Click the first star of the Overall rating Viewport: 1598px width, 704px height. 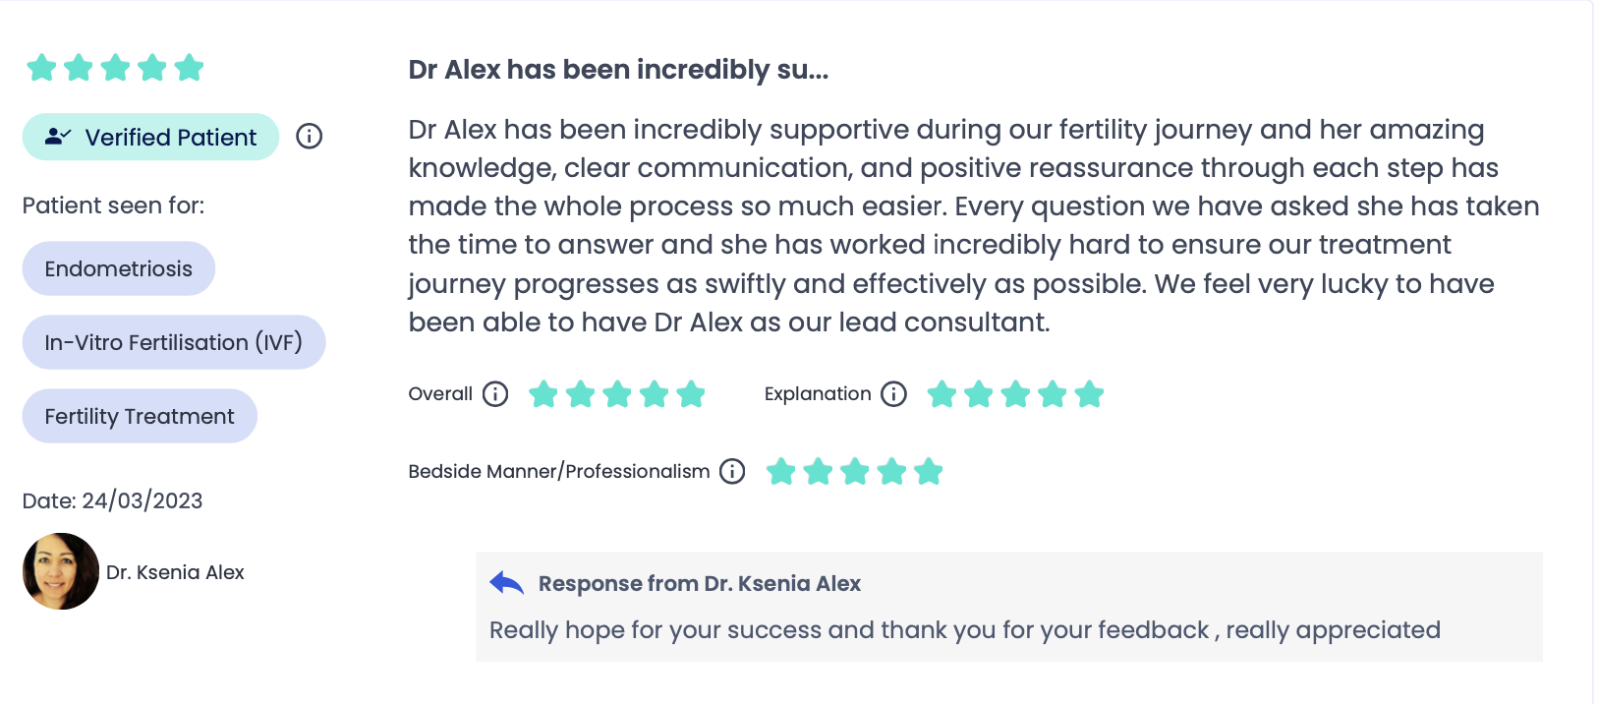point(543,394)
